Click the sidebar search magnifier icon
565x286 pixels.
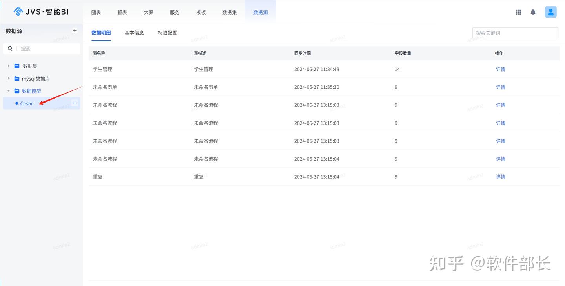point(10,49)
